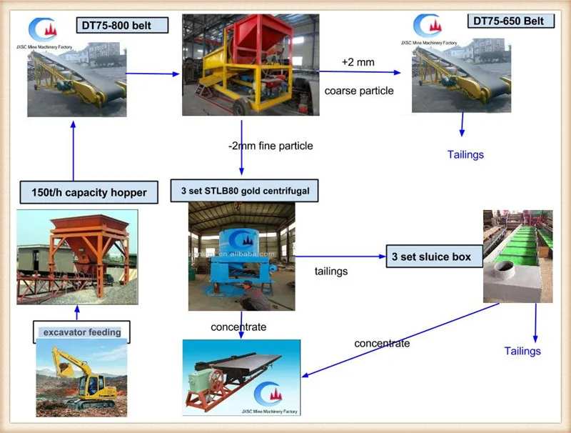Click the Tailings link below the sluice box
Screen dimensions: 571x433
[x=523, y=351]
